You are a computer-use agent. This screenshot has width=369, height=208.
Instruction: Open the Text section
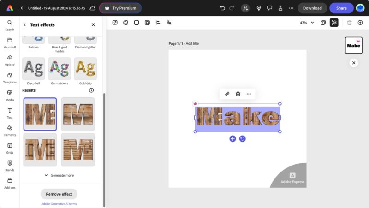click(10, 113)
